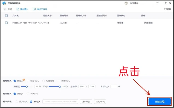Select 原文件夹 output directory option
This screenshot has width=174, height=108.
pos(17,101)
